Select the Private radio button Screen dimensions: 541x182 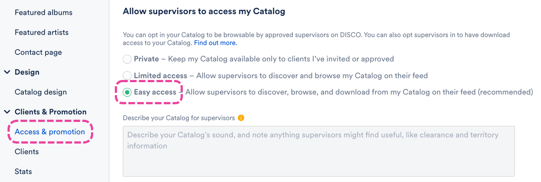[x=127, y=59]
